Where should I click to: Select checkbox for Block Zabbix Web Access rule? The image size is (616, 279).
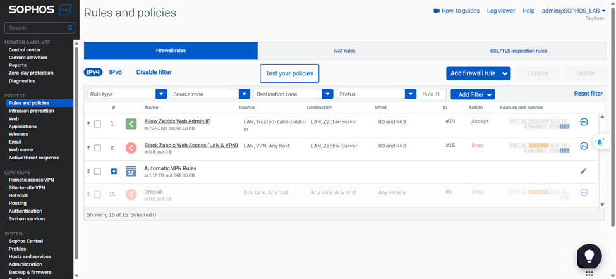(x=97, y=147)
